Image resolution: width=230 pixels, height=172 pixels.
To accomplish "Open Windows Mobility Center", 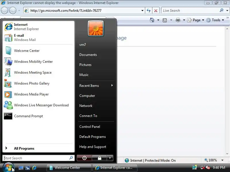I will (x=39, y=62).
